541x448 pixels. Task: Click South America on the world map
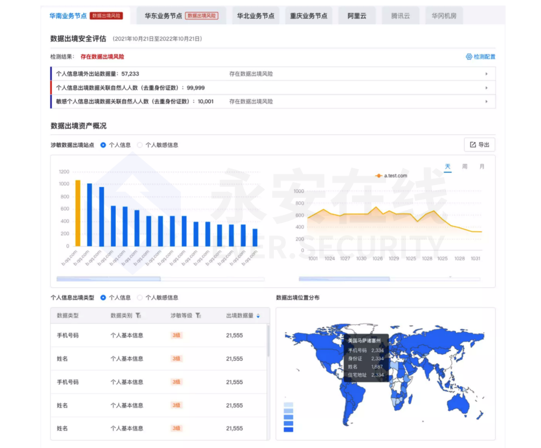pyautogui.click(x=352, y=400)
